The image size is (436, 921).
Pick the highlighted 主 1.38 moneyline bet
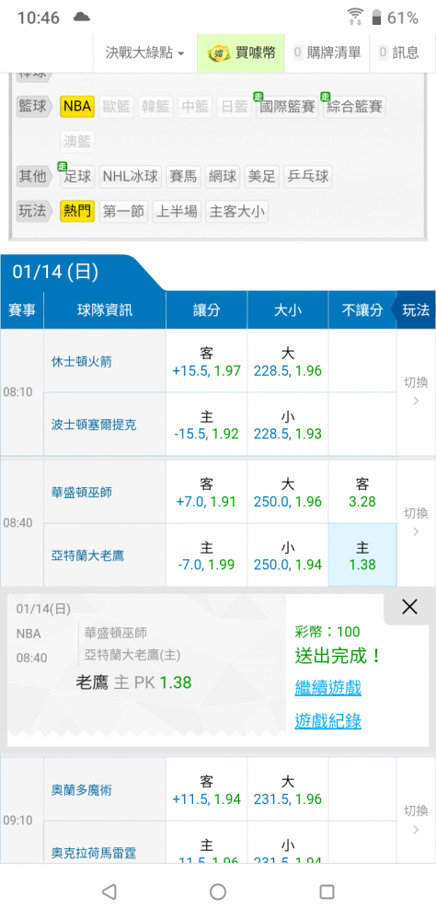coord(362,555)
